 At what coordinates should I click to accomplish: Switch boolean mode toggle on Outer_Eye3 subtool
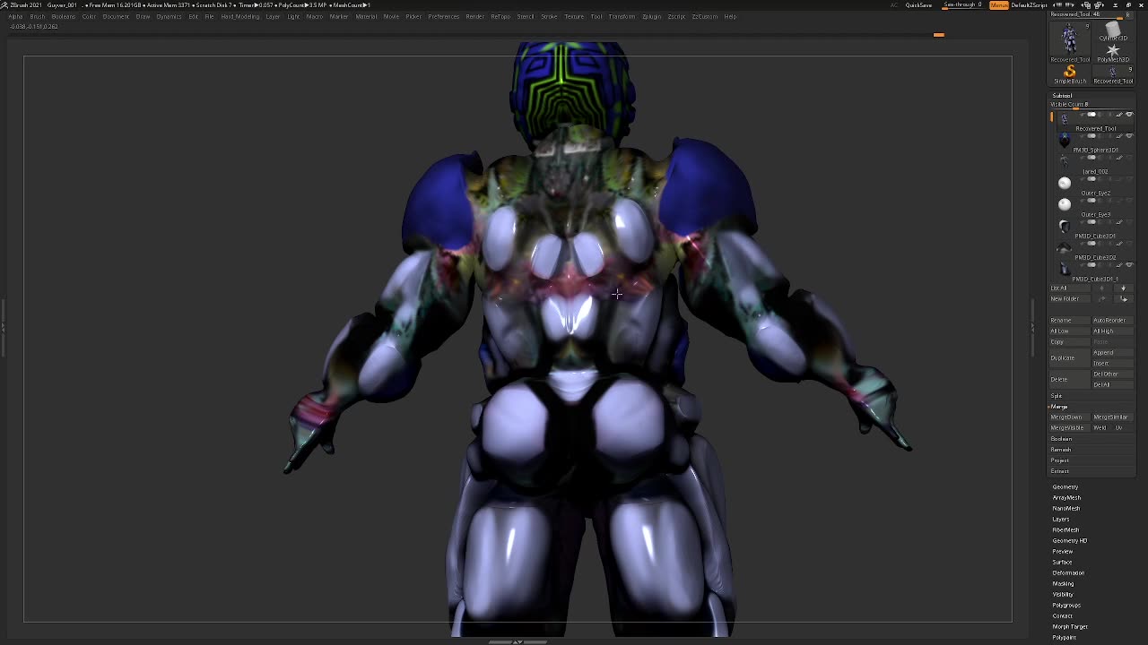(1091, 201)
